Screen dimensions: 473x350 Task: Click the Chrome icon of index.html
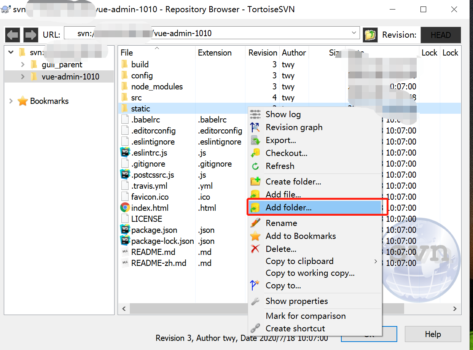click(125, 208)
